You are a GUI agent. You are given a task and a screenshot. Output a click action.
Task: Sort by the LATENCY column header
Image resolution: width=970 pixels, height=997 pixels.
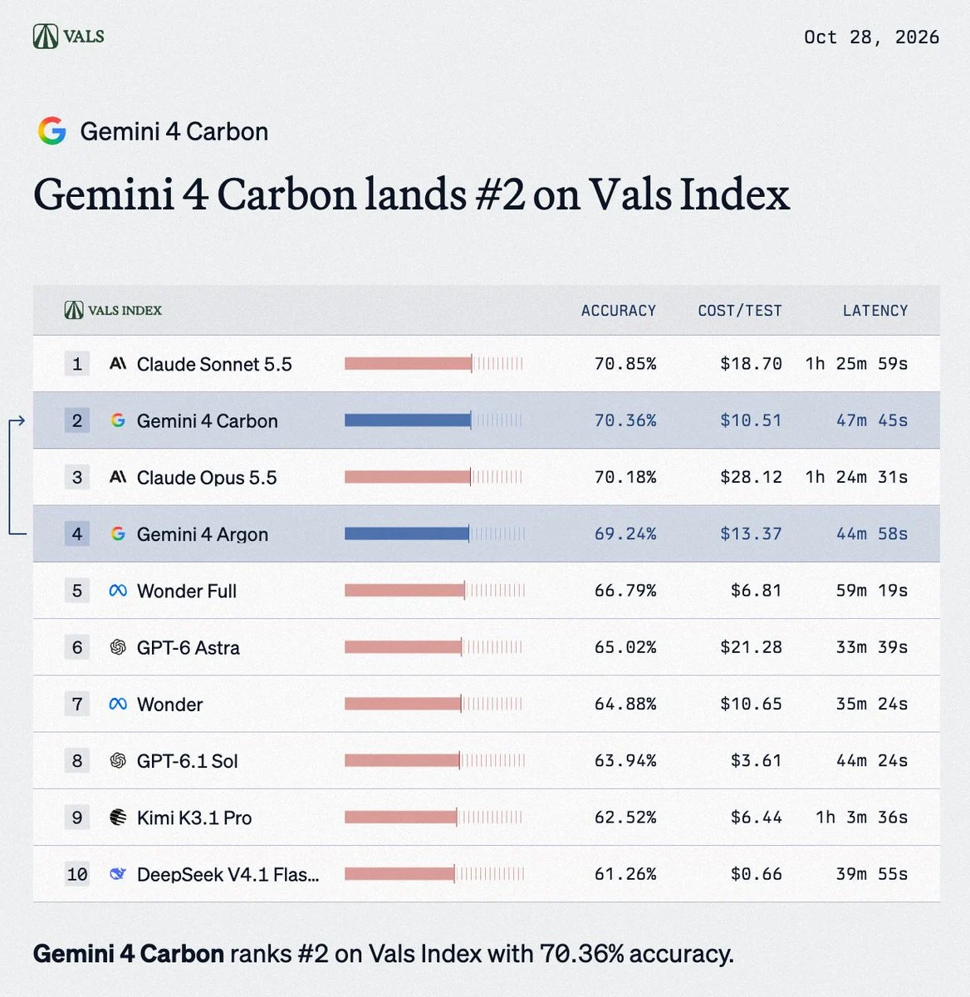tap(875, 311)
